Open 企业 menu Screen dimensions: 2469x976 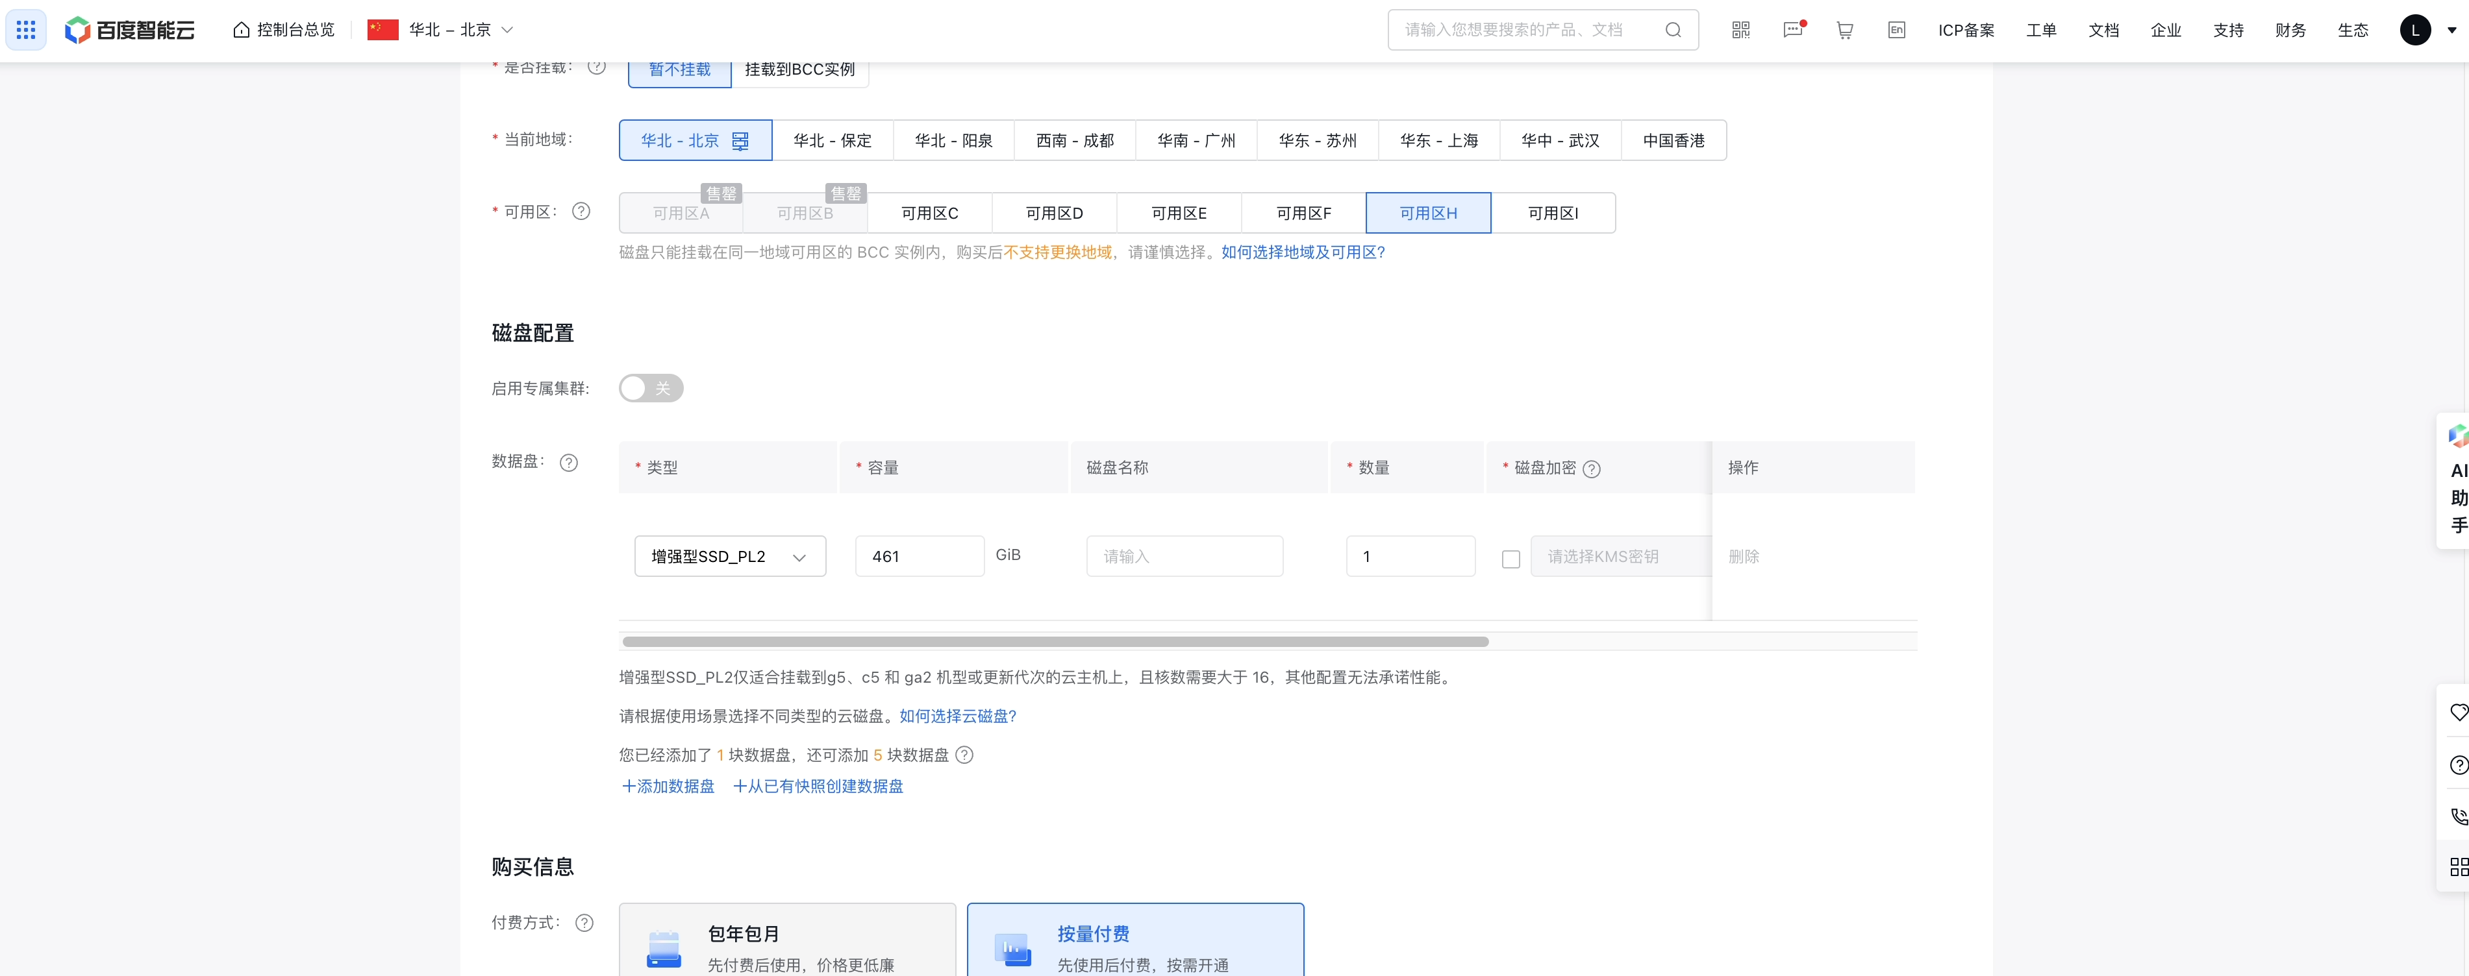tap(2166, 30)
